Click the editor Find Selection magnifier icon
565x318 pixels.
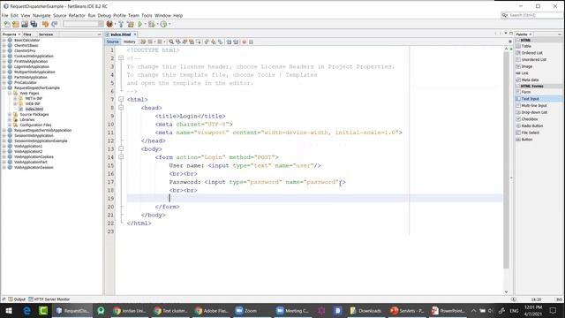(171, 42)
